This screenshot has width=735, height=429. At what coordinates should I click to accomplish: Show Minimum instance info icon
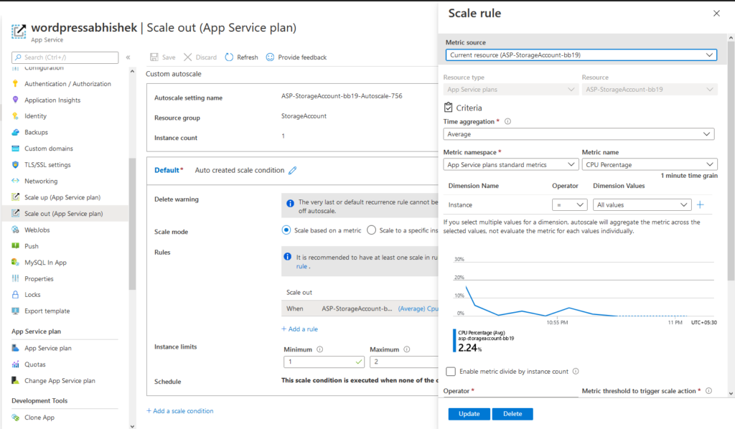point(319,349)
